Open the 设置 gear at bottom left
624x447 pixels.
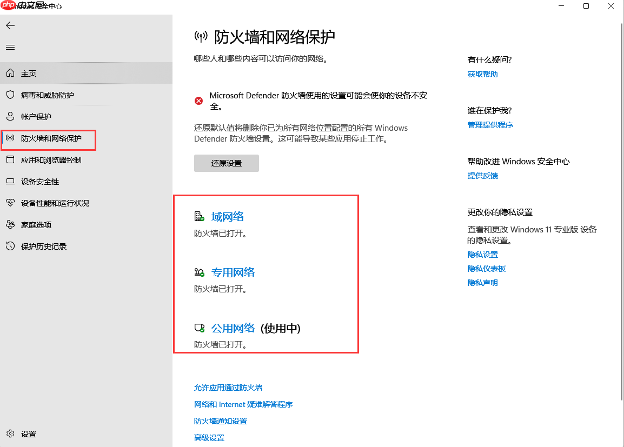(x=10, y=433)
